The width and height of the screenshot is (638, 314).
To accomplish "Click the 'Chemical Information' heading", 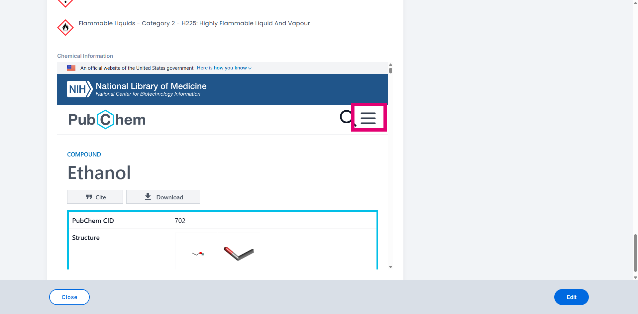I will pos(85,56).
